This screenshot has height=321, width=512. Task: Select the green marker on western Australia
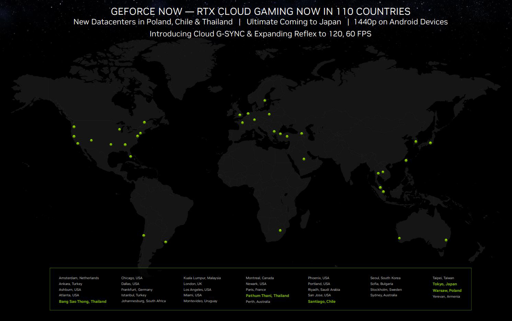click(399, 238)
